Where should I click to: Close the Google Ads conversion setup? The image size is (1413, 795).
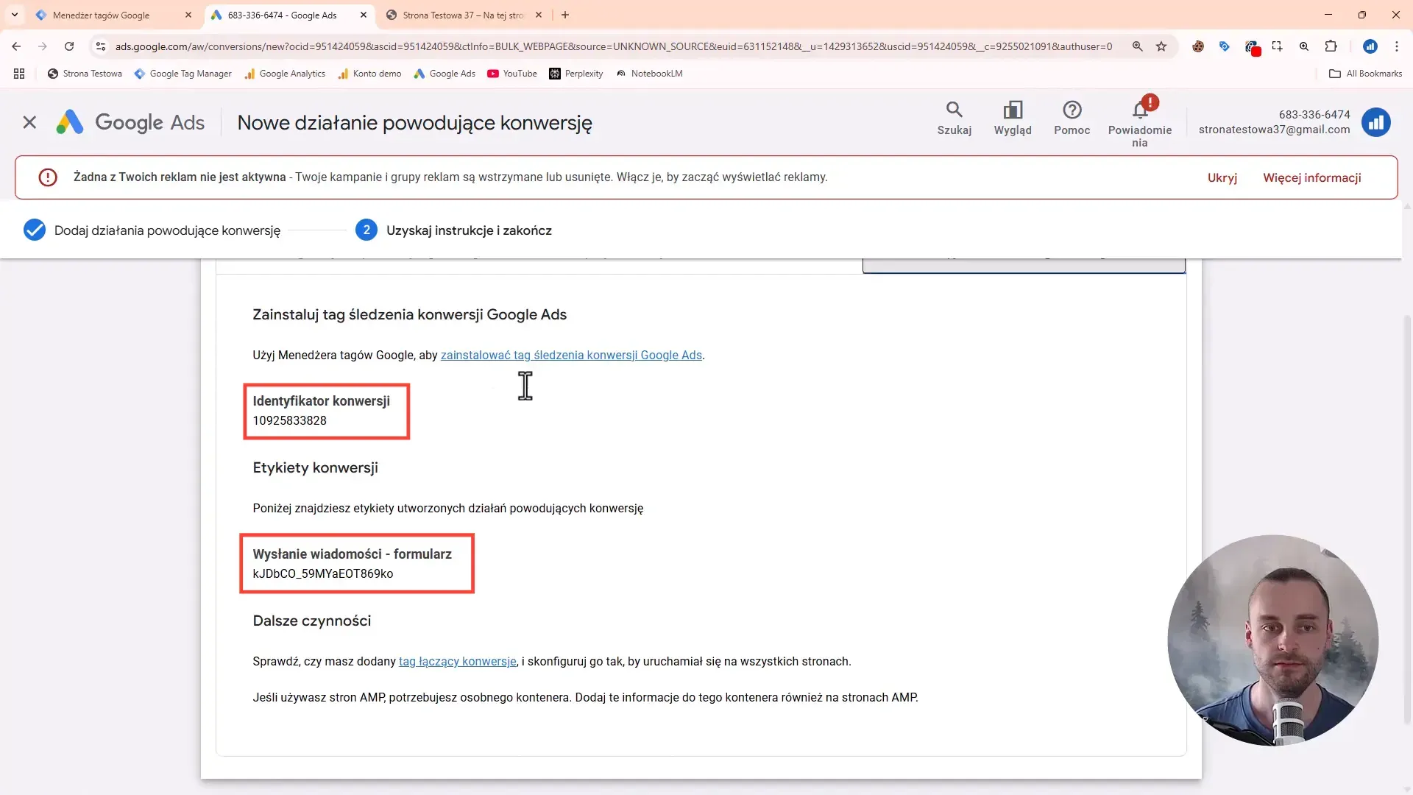[x=29, y=122]
